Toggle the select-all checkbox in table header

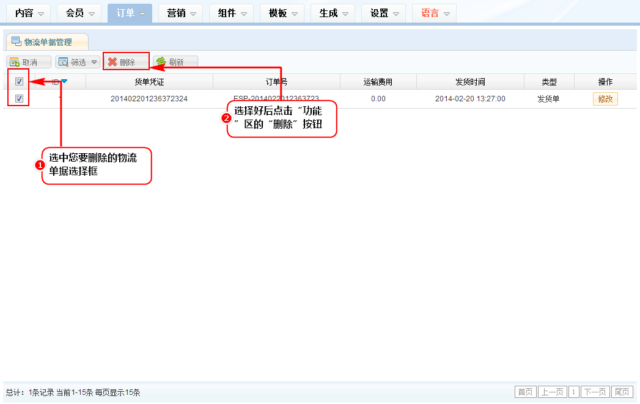click(x=19, y=82)
